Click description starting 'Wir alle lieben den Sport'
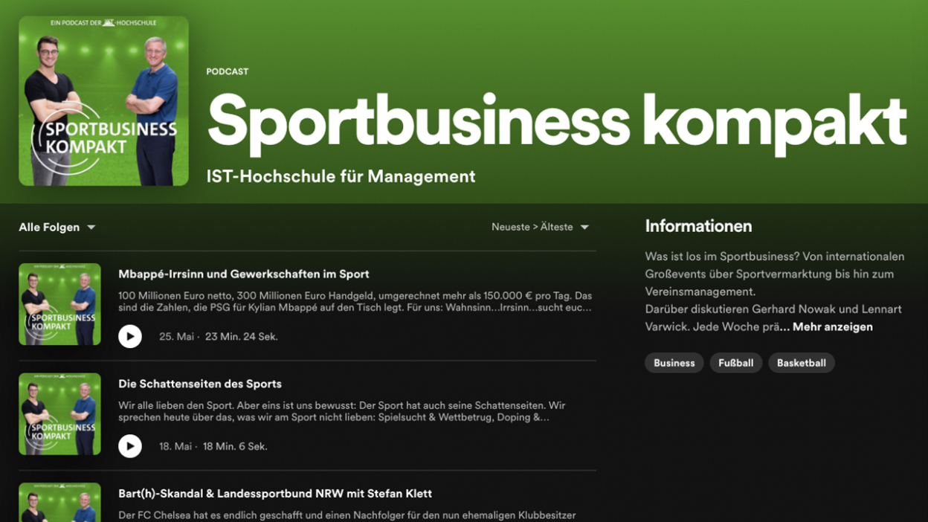928x522 pixels. tap(342, 412)
